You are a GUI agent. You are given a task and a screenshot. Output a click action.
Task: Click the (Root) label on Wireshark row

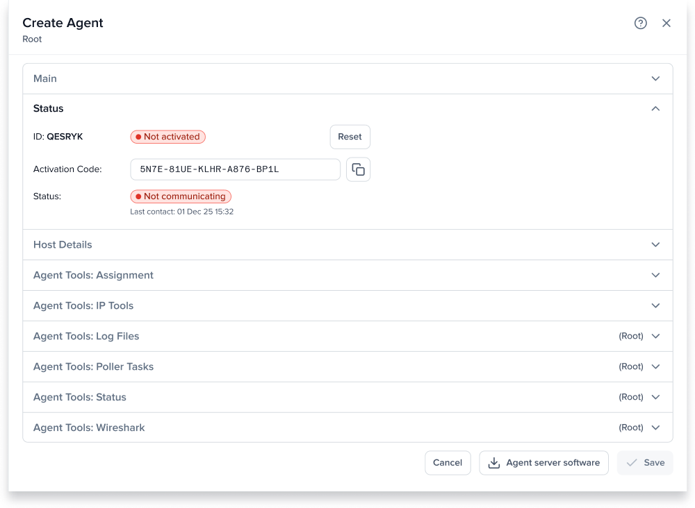[631, 428]
